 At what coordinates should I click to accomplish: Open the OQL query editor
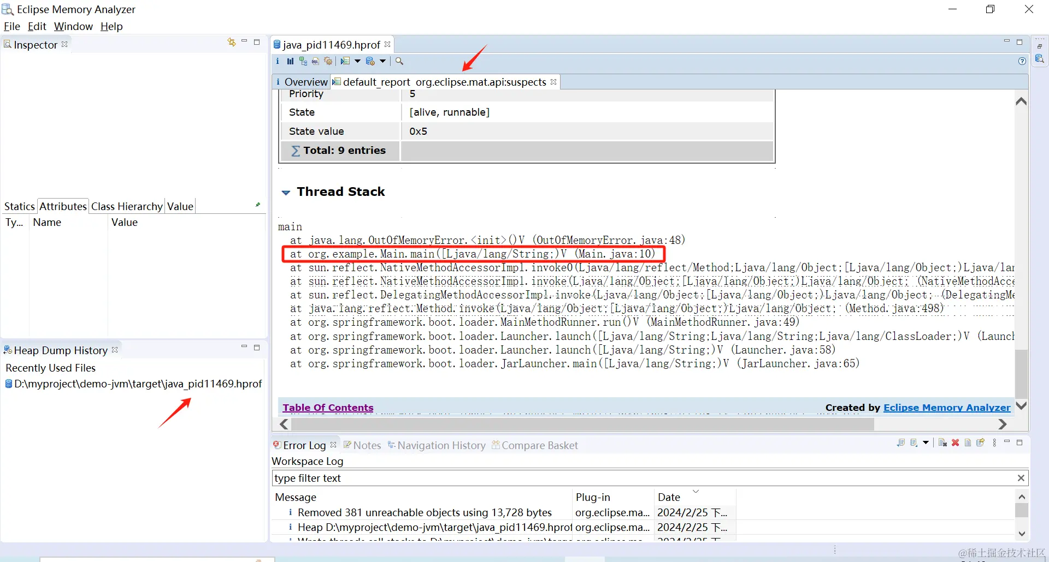pos(315,61)
